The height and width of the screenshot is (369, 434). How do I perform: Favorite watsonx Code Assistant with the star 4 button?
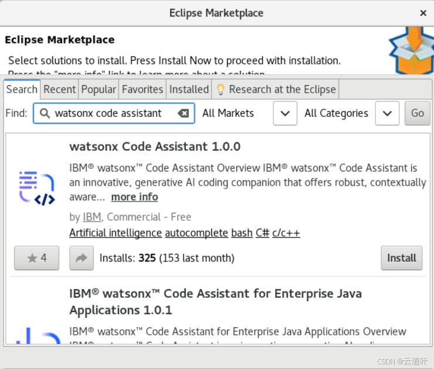[x=36, y=258]
